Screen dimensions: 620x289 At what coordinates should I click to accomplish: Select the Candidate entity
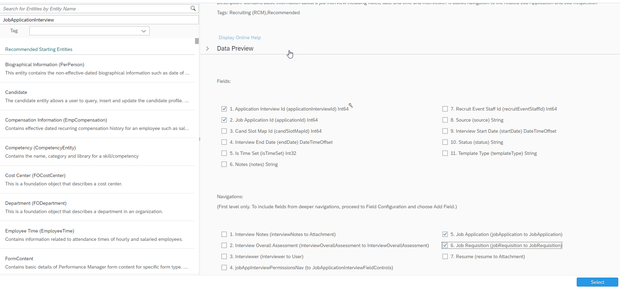coord(97,96)
